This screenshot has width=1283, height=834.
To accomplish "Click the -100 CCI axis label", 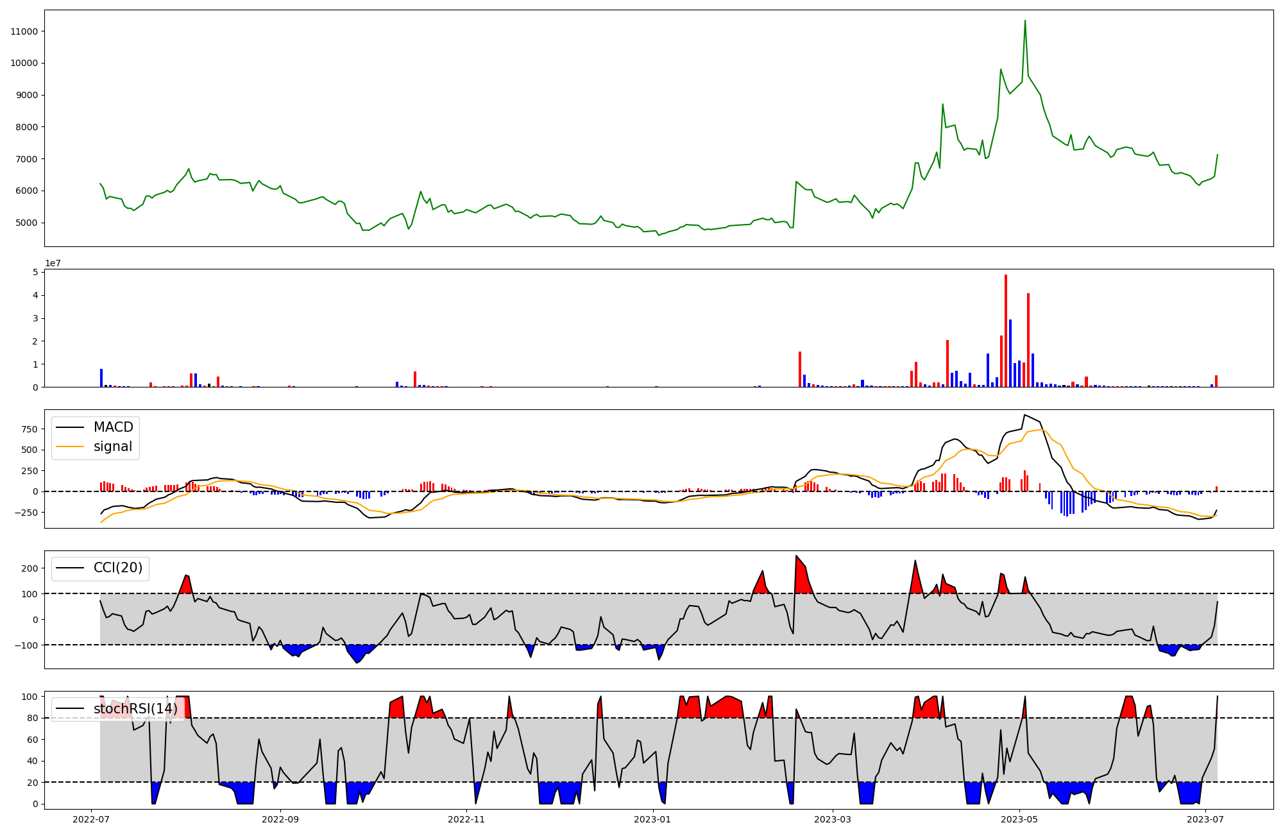I will pos(27,645).
